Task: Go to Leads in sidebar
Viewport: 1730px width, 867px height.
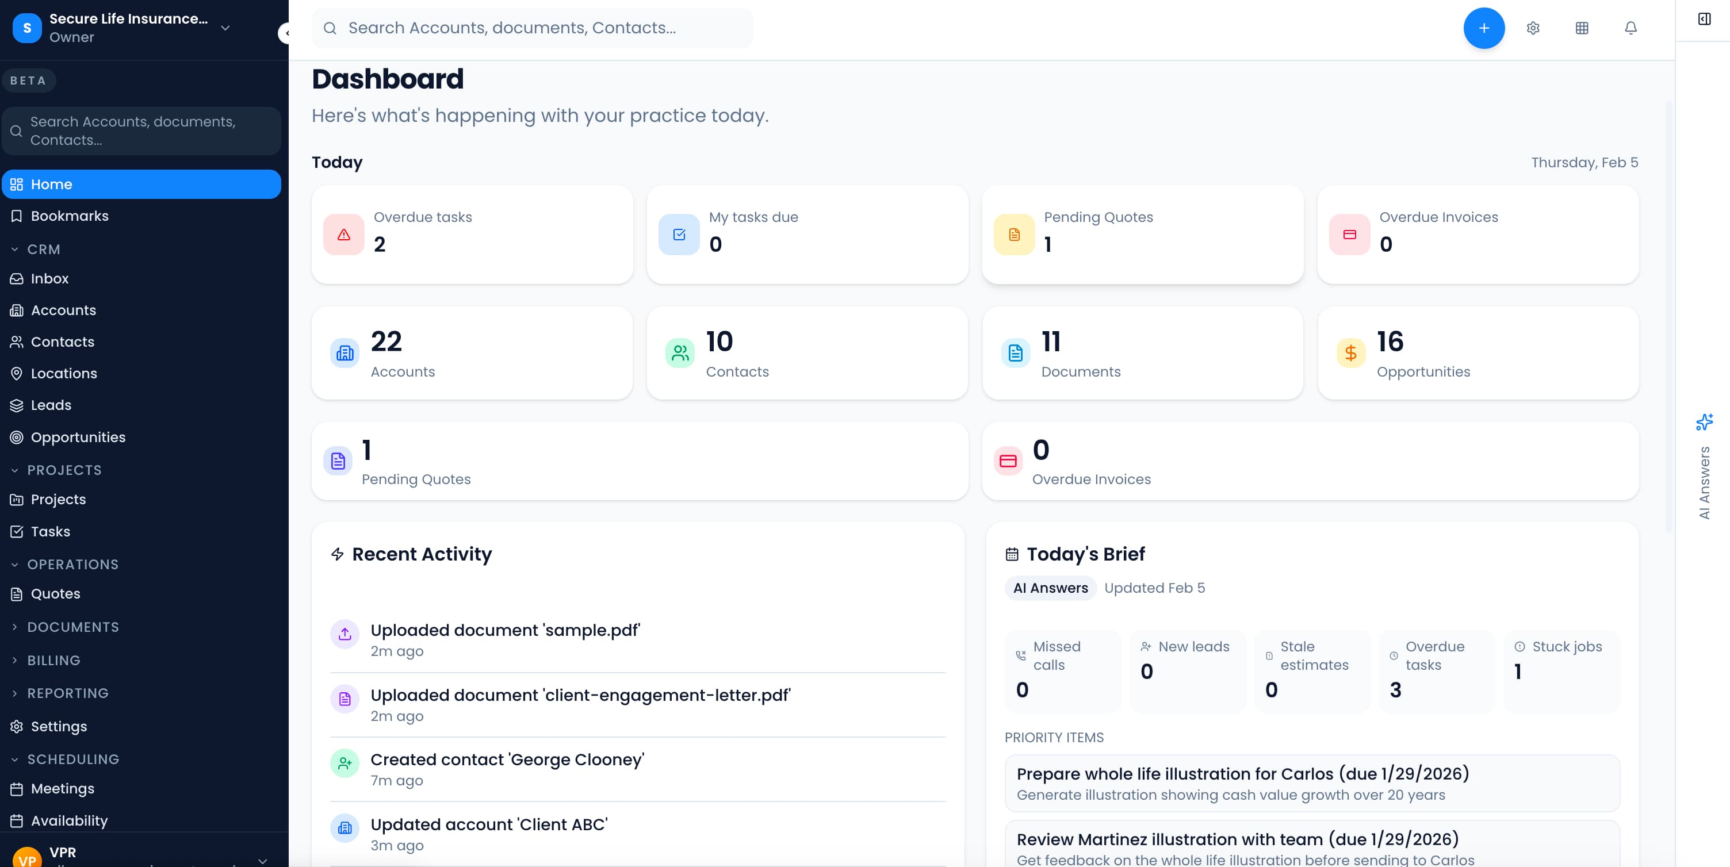Action: (x=51, y=405)
